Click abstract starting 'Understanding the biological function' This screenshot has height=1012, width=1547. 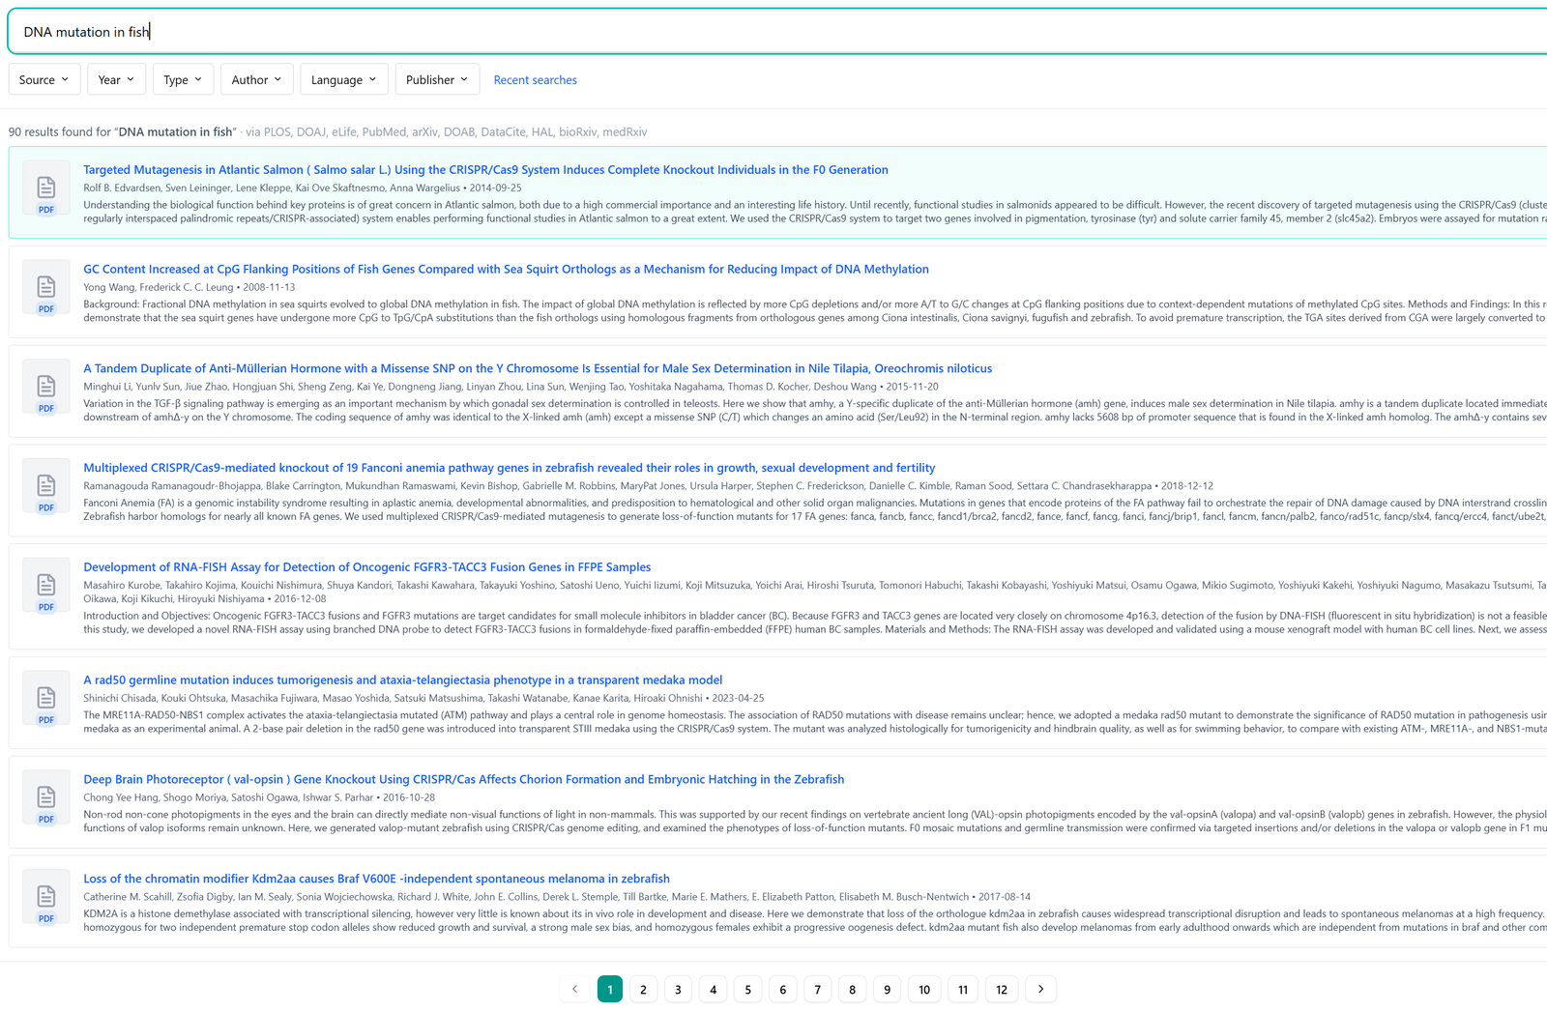point(815,212)
